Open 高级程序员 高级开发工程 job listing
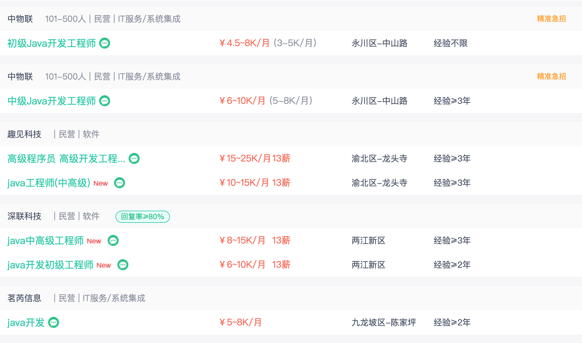 tap(66, 158)
